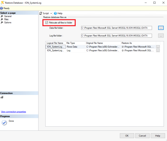The height and width of the screenshot is (141, 167).
Task: Open the Files page
Action: tap(6, 19)
